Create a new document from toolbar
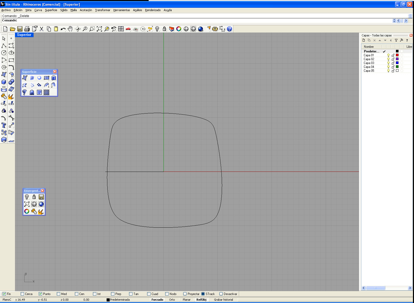Screen dimensions: 414x303 (5, 29)
